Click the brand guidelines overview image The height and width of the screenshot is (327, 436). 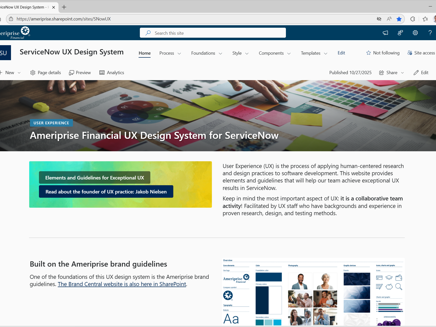pos(313,292)
